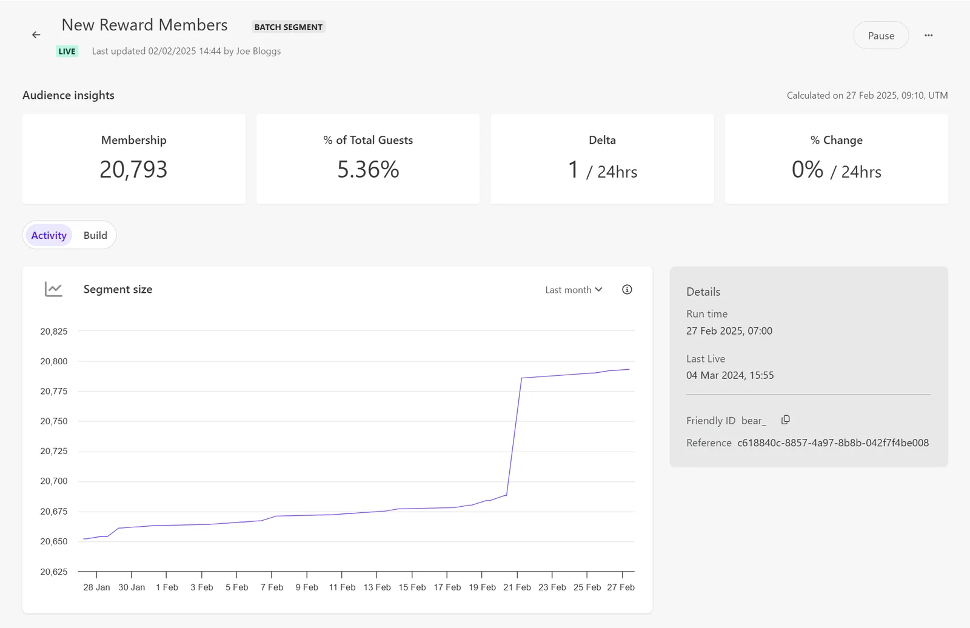Click the % Change card heading
Screen dimensions: 970x628
[x=836, y=140]
